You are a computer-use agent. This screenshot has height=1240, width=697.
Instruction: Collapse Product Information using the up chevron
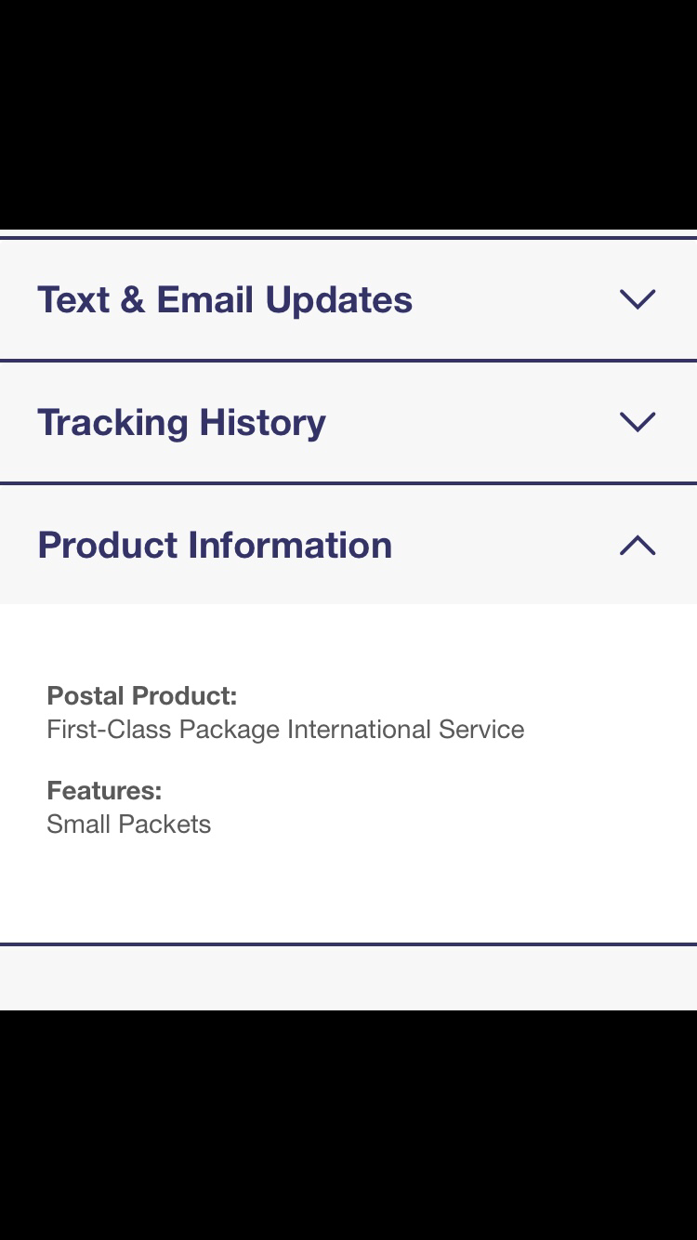(638, 546)
